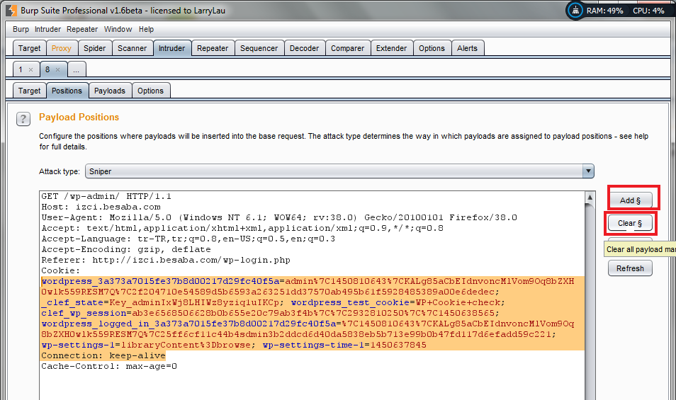Open the Alerts tab
Viewport: 676px width, 400px height.
pos(468,48)
